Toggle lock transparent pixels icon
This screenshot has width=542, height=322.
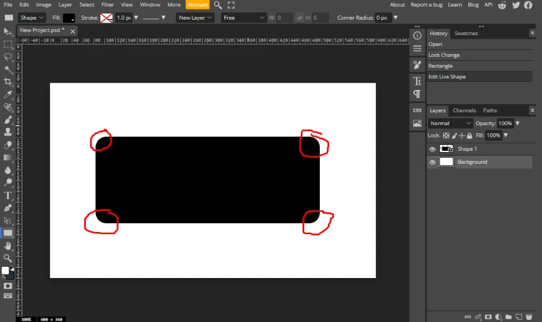pos(446,136)
